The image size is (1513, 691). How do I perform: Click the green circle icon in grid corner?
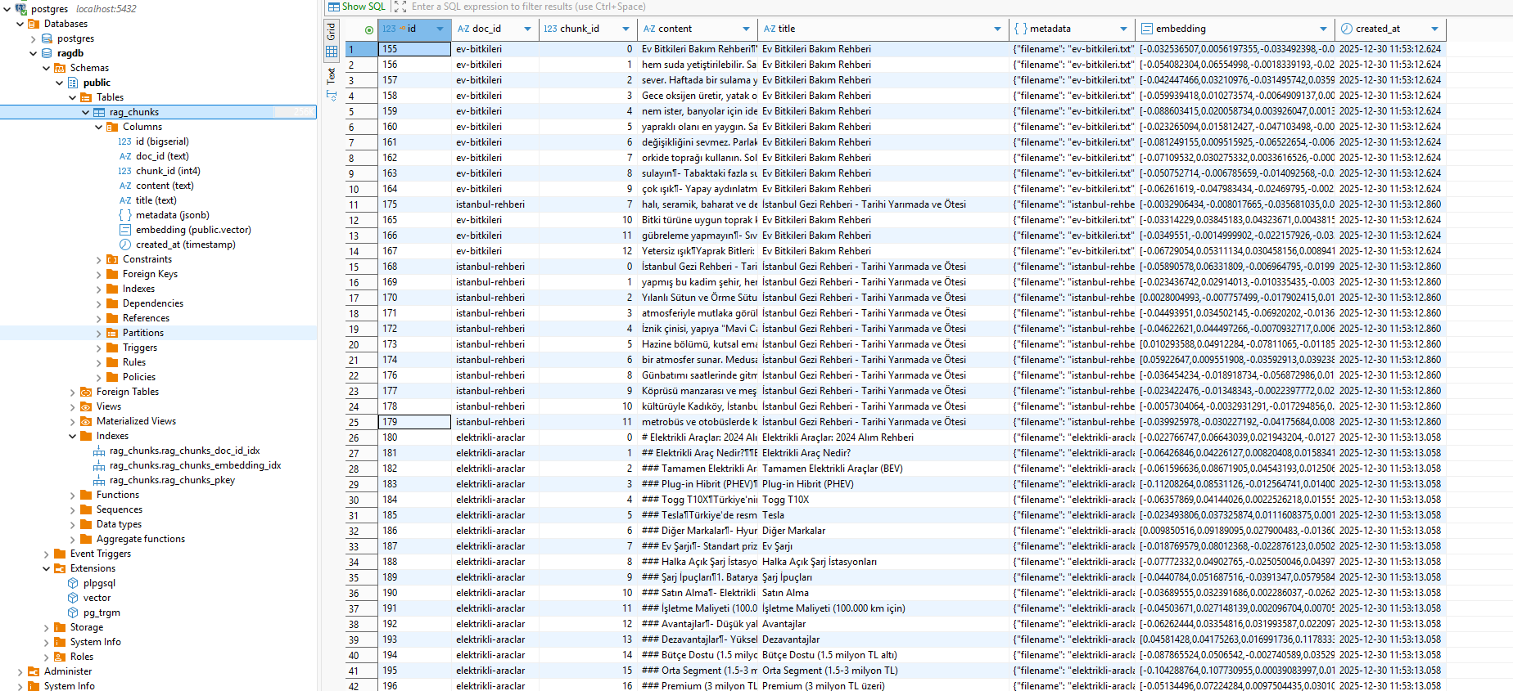[369, 29]
